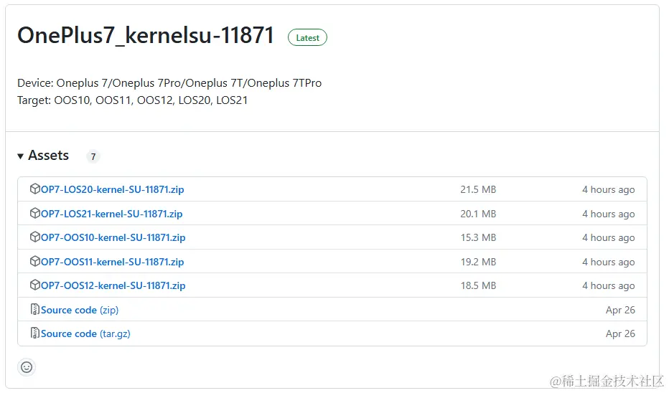This screenshot has width=669, height=393.
Task: Click package icon beside OP7-OOS11-kernel-SU-11871.zip
Action: pos(35,261)
